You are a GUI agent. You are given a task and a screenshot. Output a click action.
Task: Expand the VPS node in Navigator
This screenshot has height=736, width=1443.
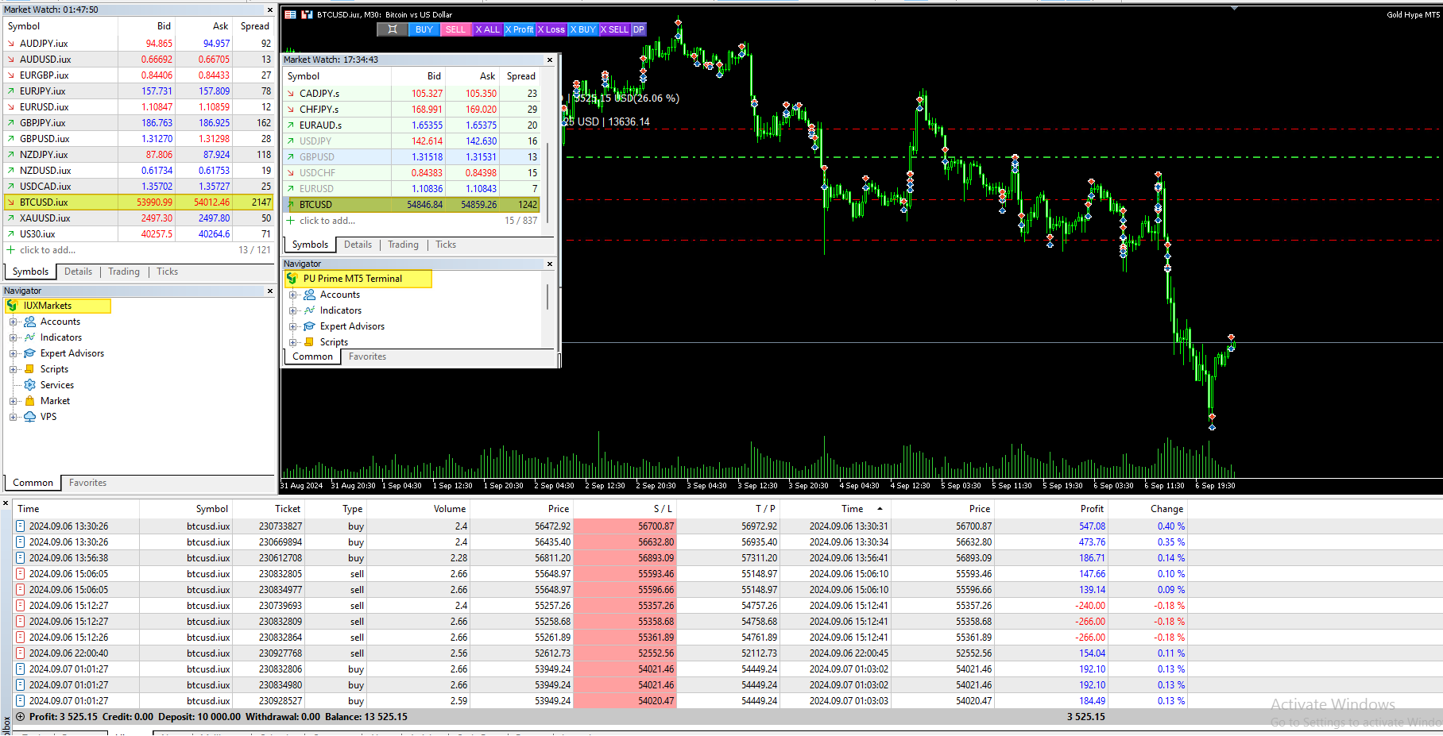tap(14, 417)
